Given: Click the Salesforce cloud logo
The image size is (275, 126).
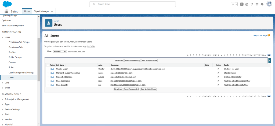Looking at the screenshot, I should click(7, 4).
